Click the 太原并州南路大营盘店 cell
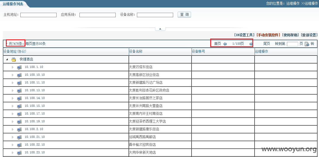This screenshot has width=319, height=157. [x=160, y=106]
